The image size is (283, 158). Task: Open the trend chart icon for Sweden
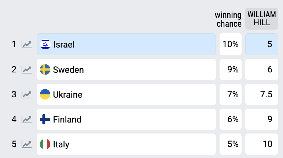[x=26, y=69]
